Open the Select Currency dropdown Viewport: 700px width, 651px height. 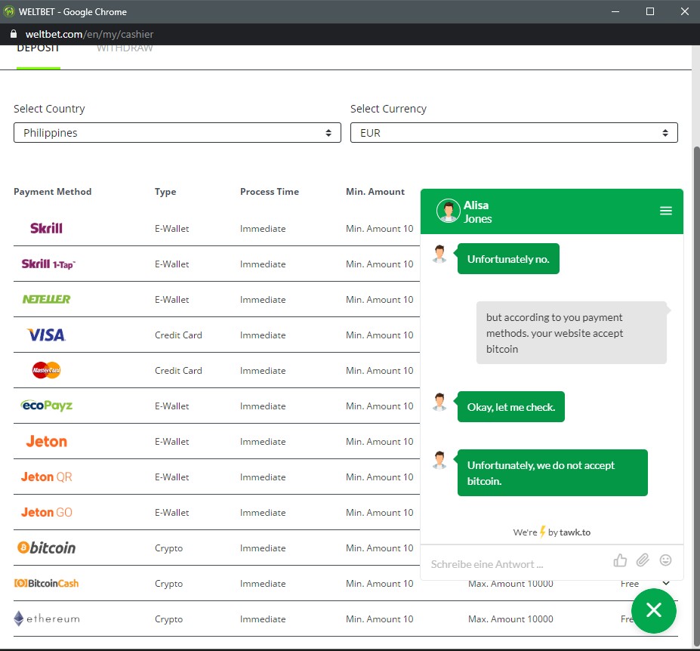click(513, 133)
